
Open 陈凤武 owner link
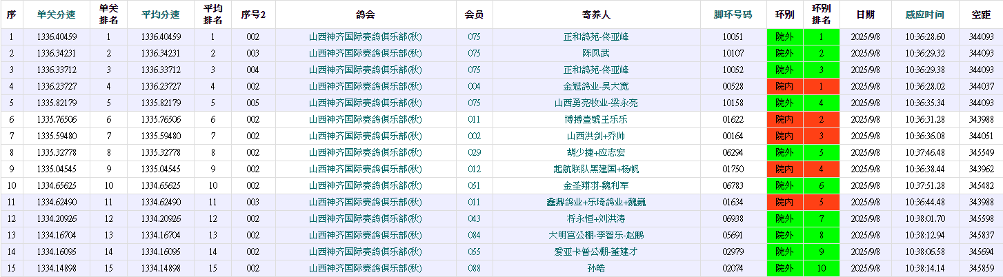point(596,53)
